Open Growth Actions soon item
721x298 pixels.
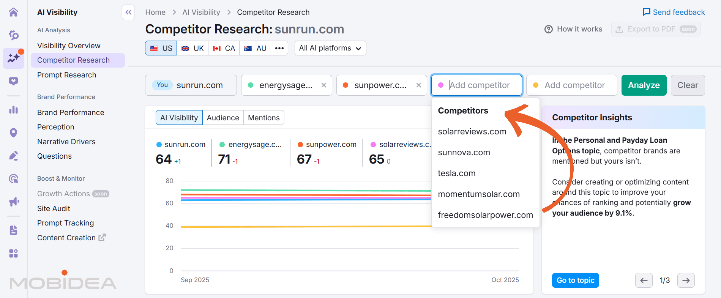73,194
